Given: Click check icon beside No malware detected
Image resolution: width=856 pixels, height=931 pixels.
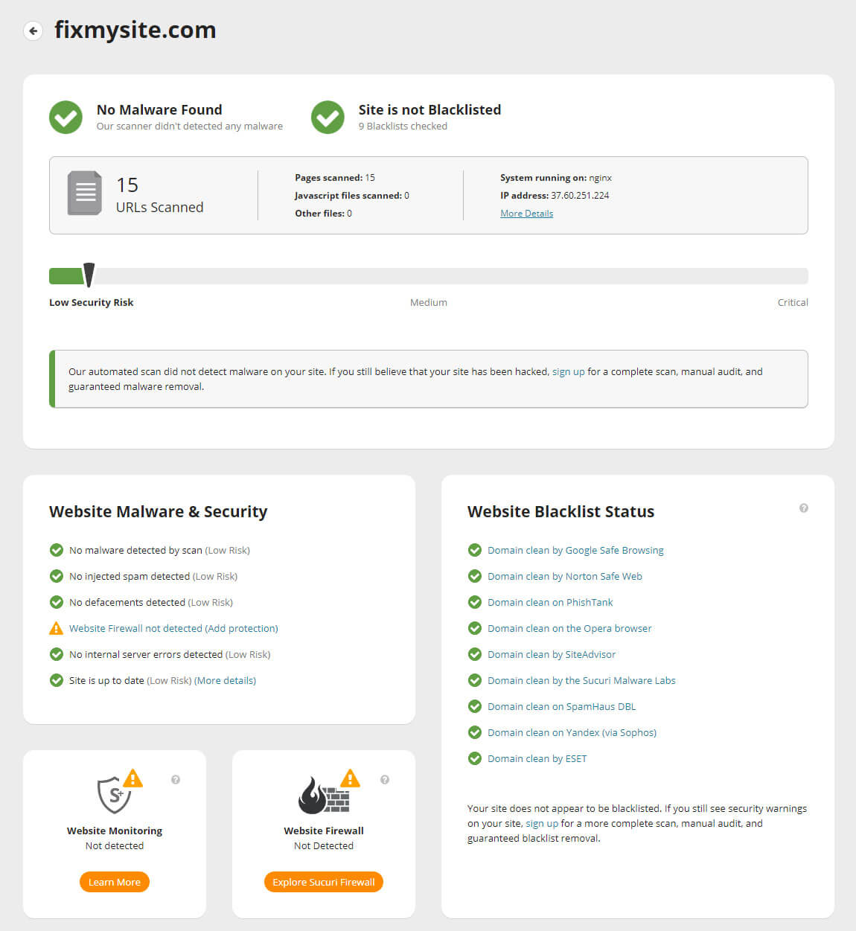Looking at the screenshot, I should (x=56, y=550).
